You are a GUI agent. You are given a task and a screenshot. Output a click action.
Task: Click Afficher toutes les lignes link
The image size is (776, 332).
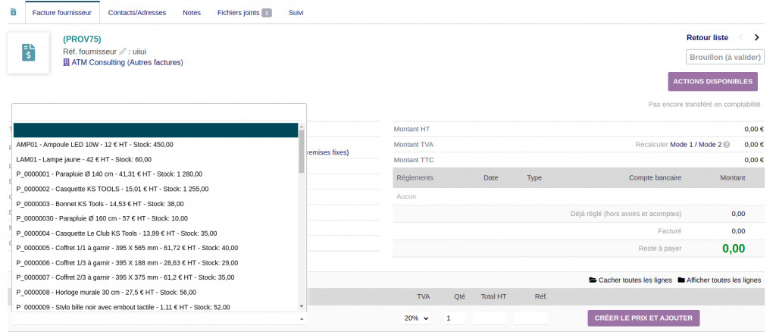tap(724, 280)
